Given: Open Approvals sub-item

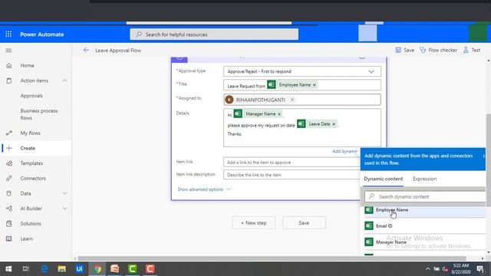Looking at the screenshot, I should (31, 95).
